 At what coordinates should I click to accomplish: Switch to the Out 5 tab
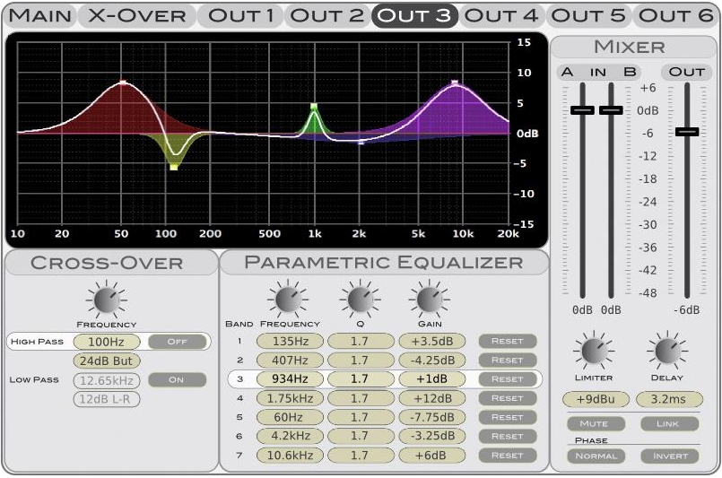click(588, 15)
